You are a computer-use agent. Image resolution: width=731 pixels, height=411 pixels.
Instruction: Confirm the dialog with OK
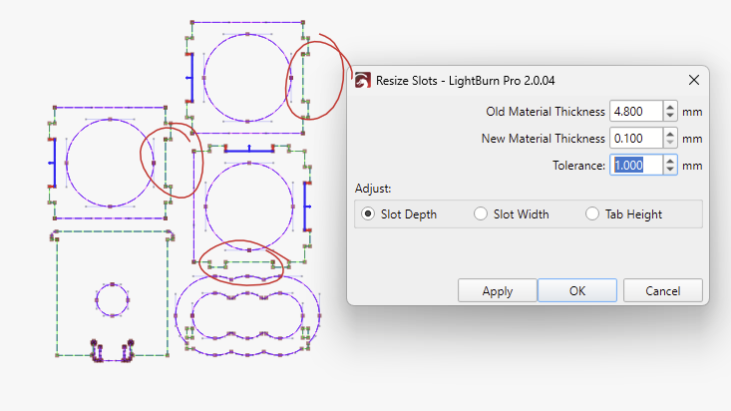click(x=577, y=290)
